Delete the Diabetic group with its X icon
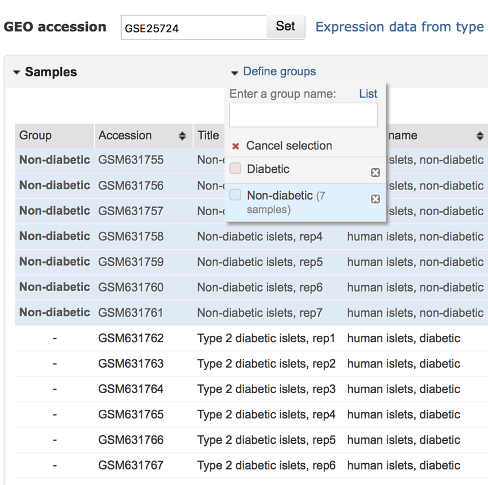Viewport: 488px width, 485px height. point(375,173)
